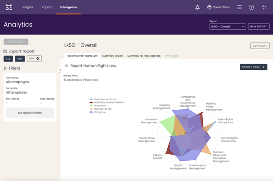Click the 50% radar gridline label

point(185,118)
